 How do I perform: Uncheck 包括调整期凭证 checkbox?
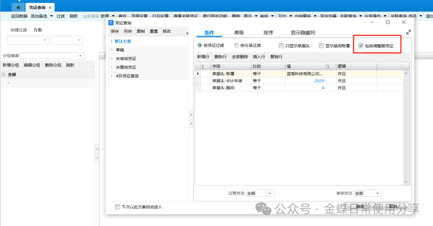[x=361, y=46]
